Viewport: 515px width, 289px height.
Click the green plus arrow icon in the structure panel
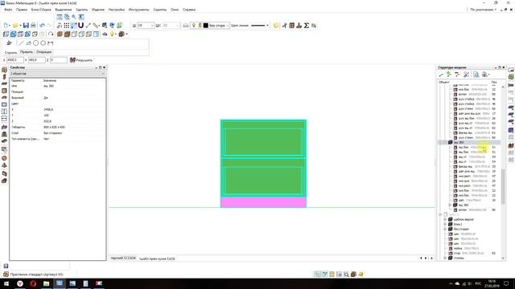[449, 75]
